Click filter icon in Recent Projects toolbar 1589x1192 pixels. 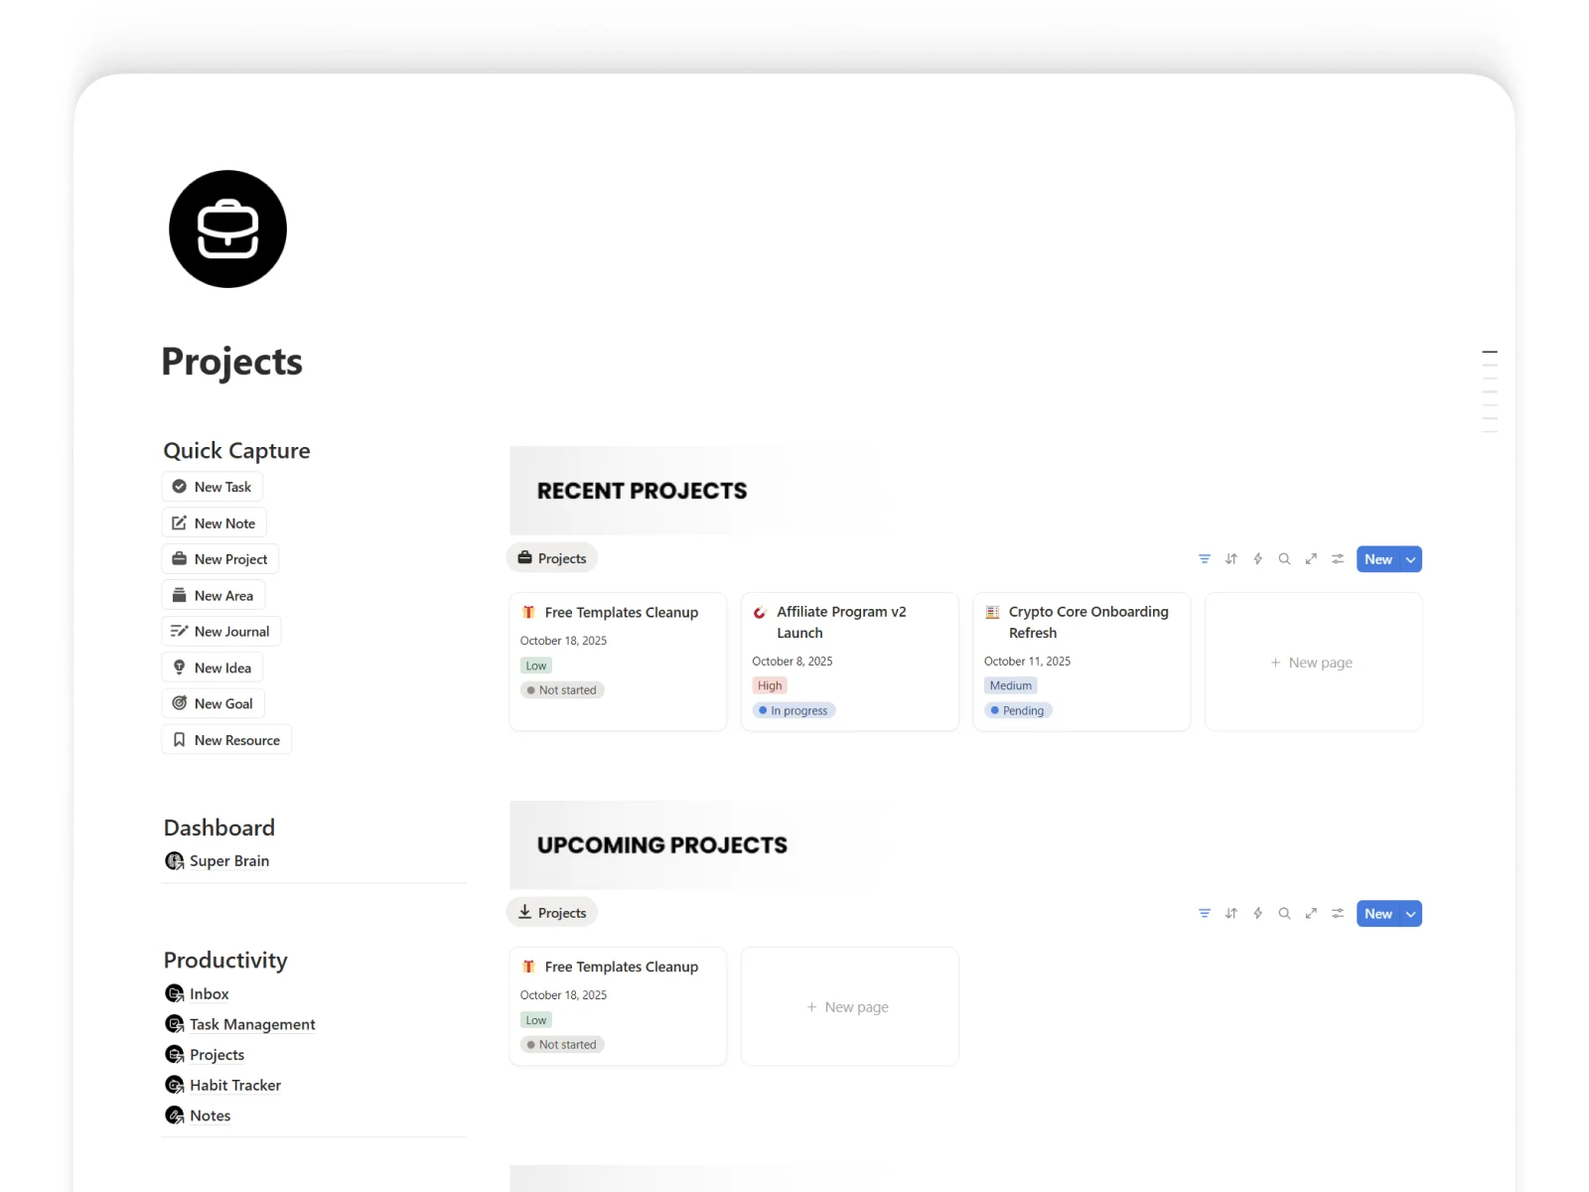click(x=1204, y=559)
